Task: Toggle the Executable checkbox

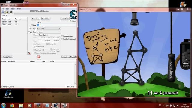Action: click(47, 44)
